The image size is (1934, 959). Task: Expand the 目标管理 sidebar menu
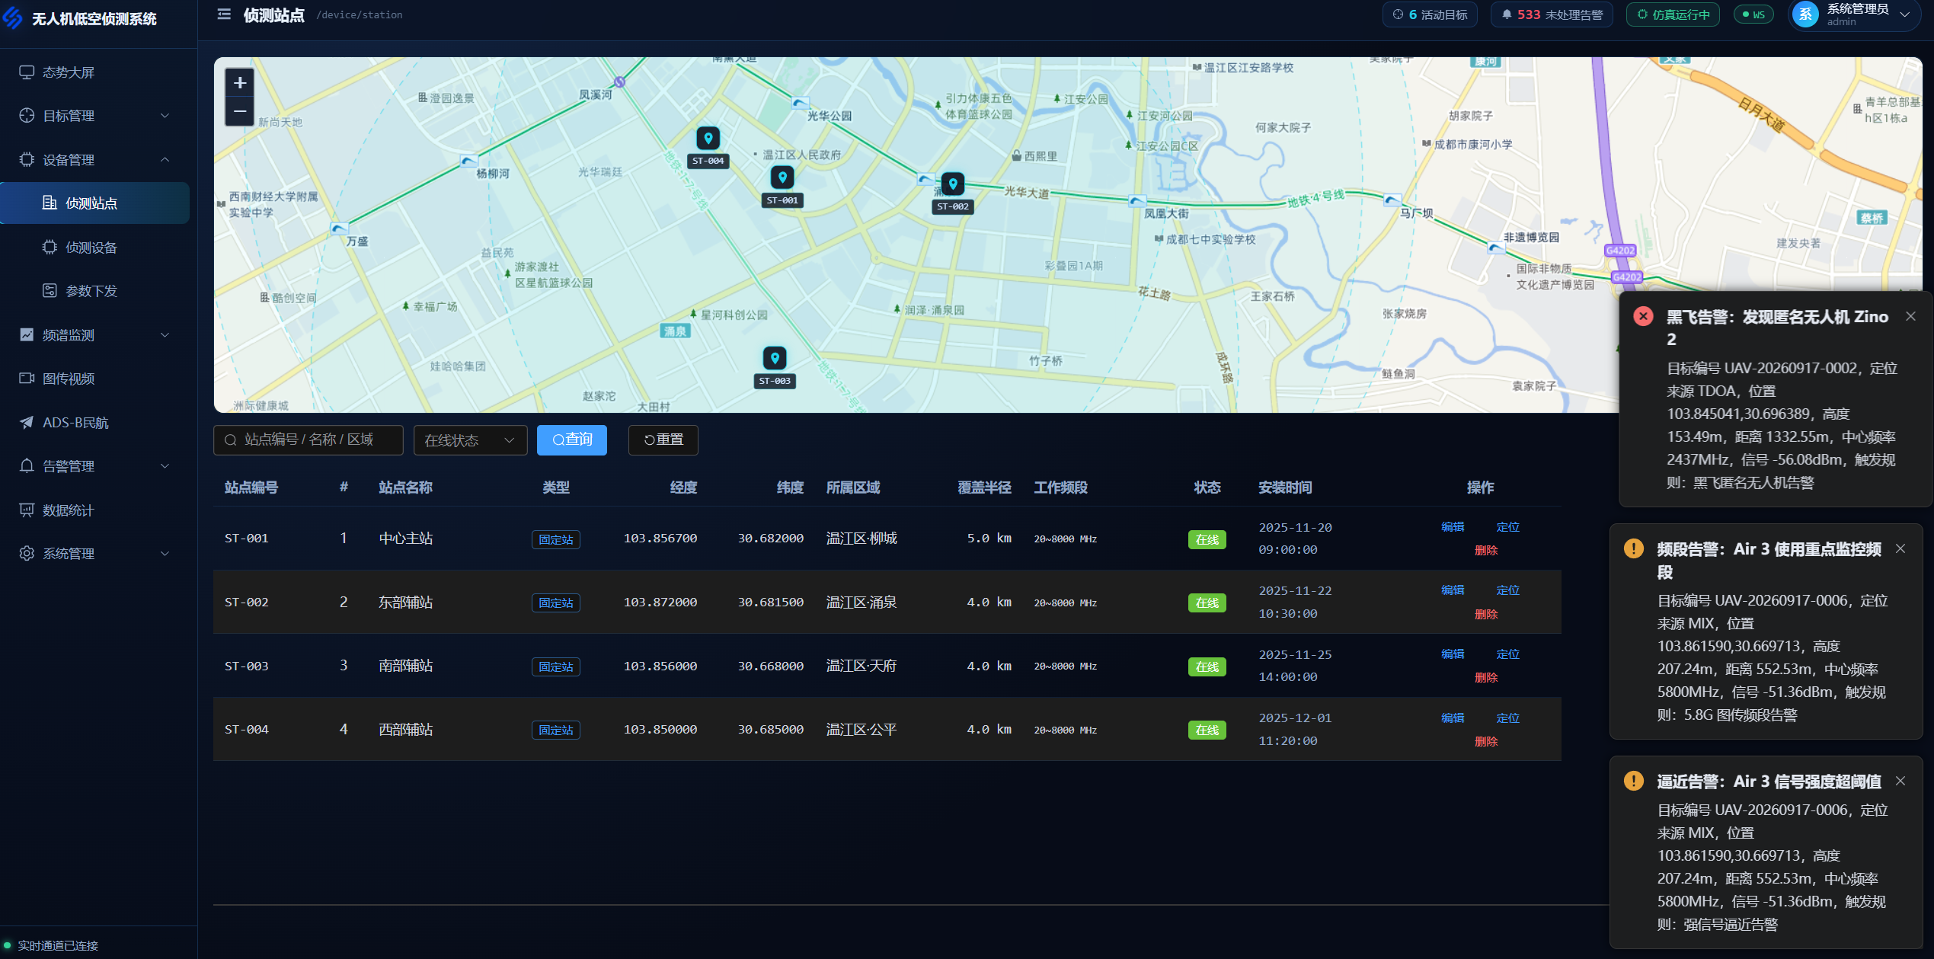[94, 116]
